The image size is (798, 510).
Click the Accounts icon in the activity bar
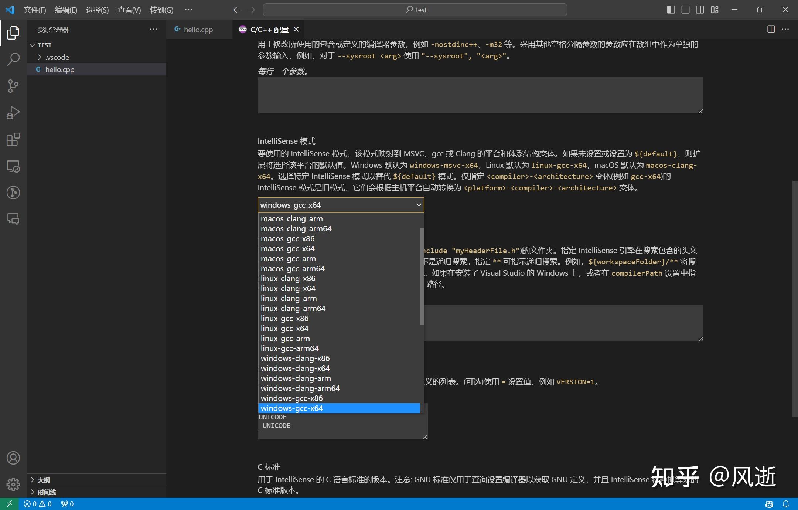pyautogui.click(x=13, y=458)
